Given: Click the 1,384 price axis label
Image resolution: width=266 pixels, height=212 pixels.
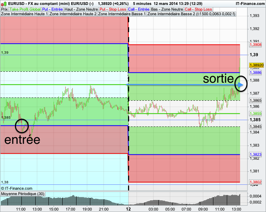Looking at the screenshot, I should [x=254, y=132].
